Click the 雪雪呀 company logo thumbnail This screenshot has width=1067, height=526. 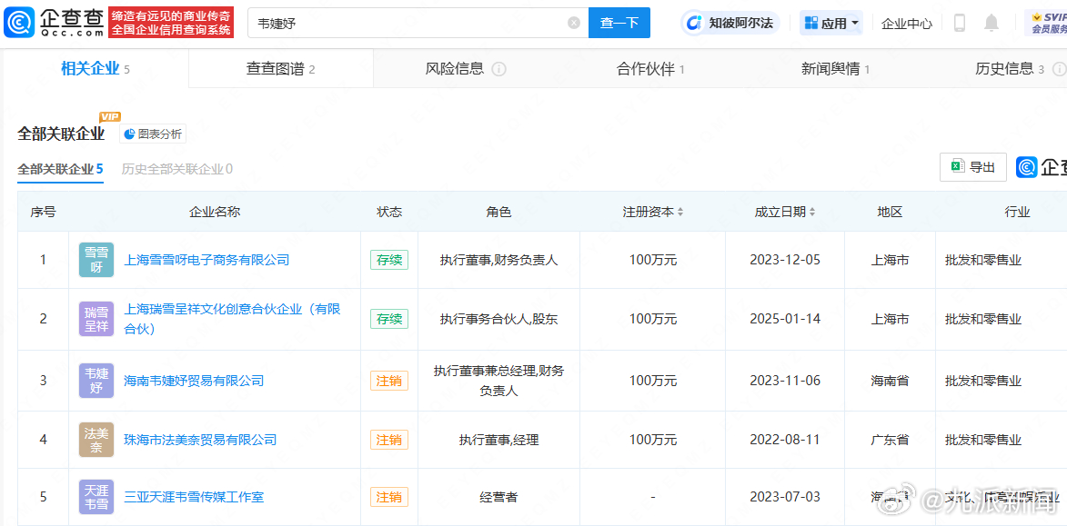click(96, 260)
